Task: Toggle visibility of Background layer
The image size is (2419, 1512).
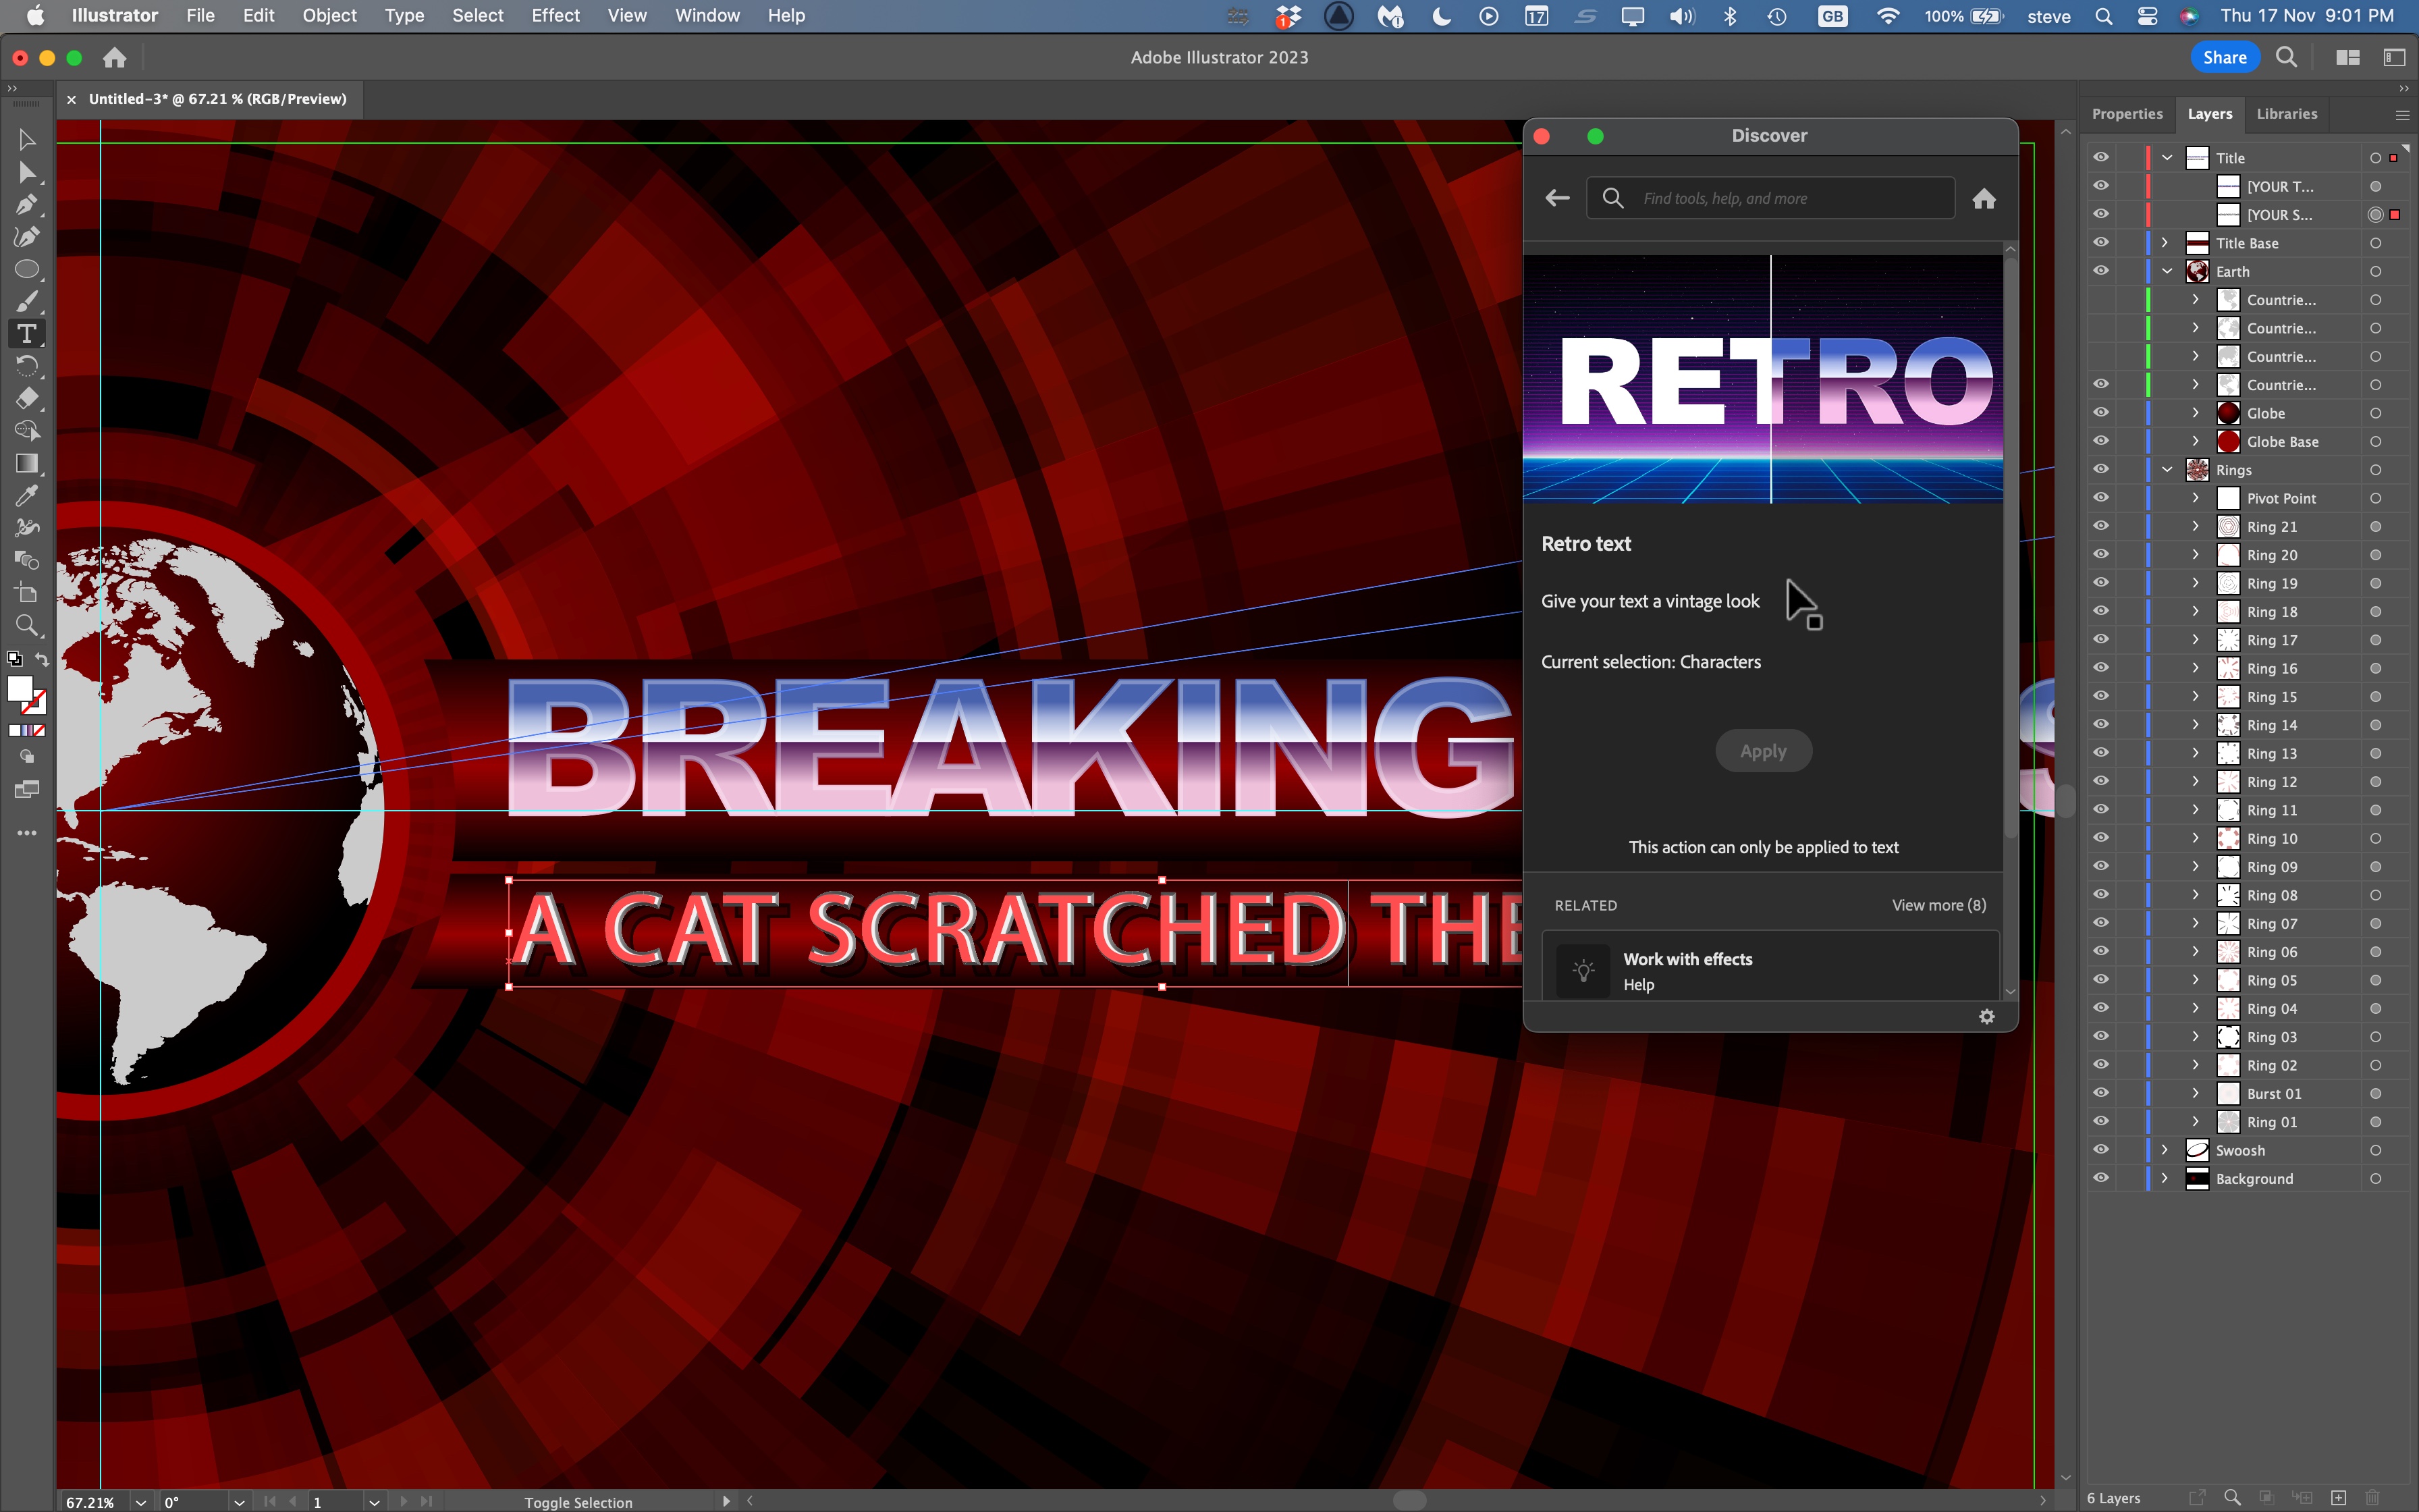Action: coord(2101,1177)
